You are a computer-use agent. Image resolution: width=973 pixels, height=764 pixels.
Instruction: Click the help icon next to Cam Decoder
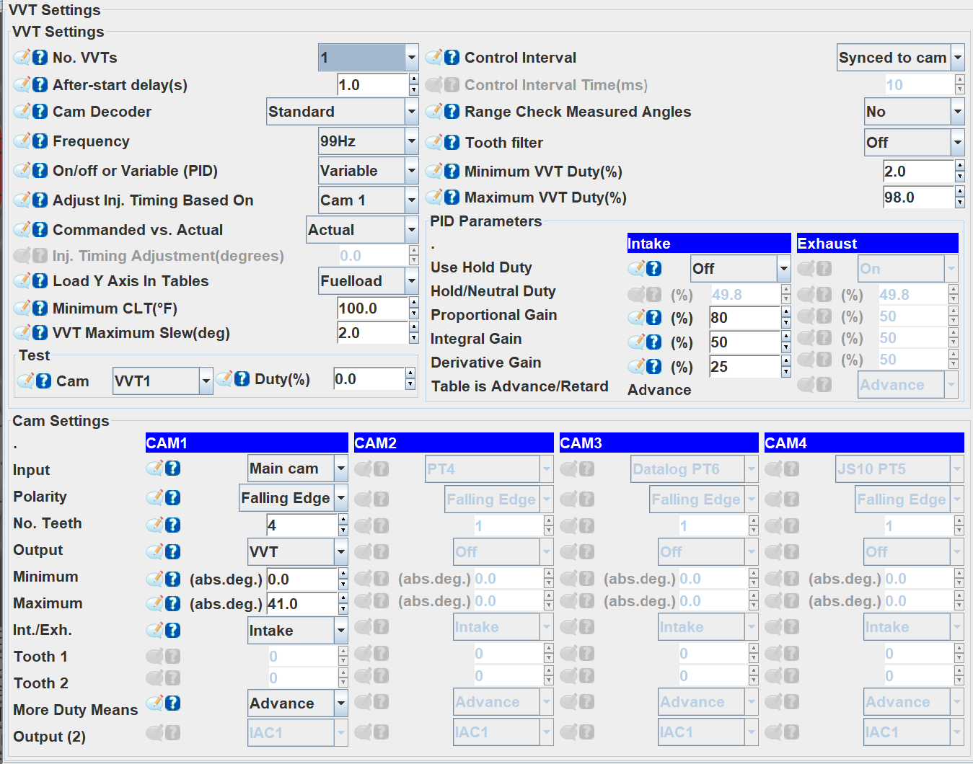click(x=40, y=112)
